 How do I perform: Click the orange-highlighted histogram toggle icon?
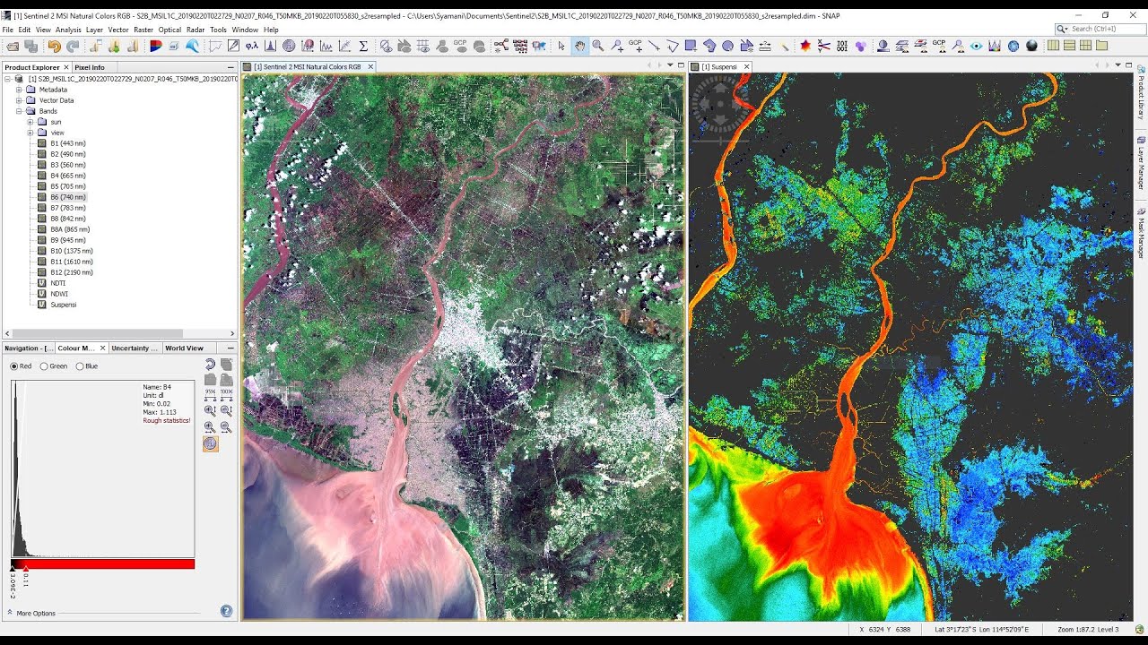click(x=210, y=443)
